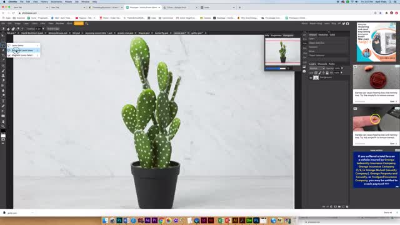This screenshot has height=225, width=400.
Task: Open the Twitter icon link
Action: (x=344, y=24)
